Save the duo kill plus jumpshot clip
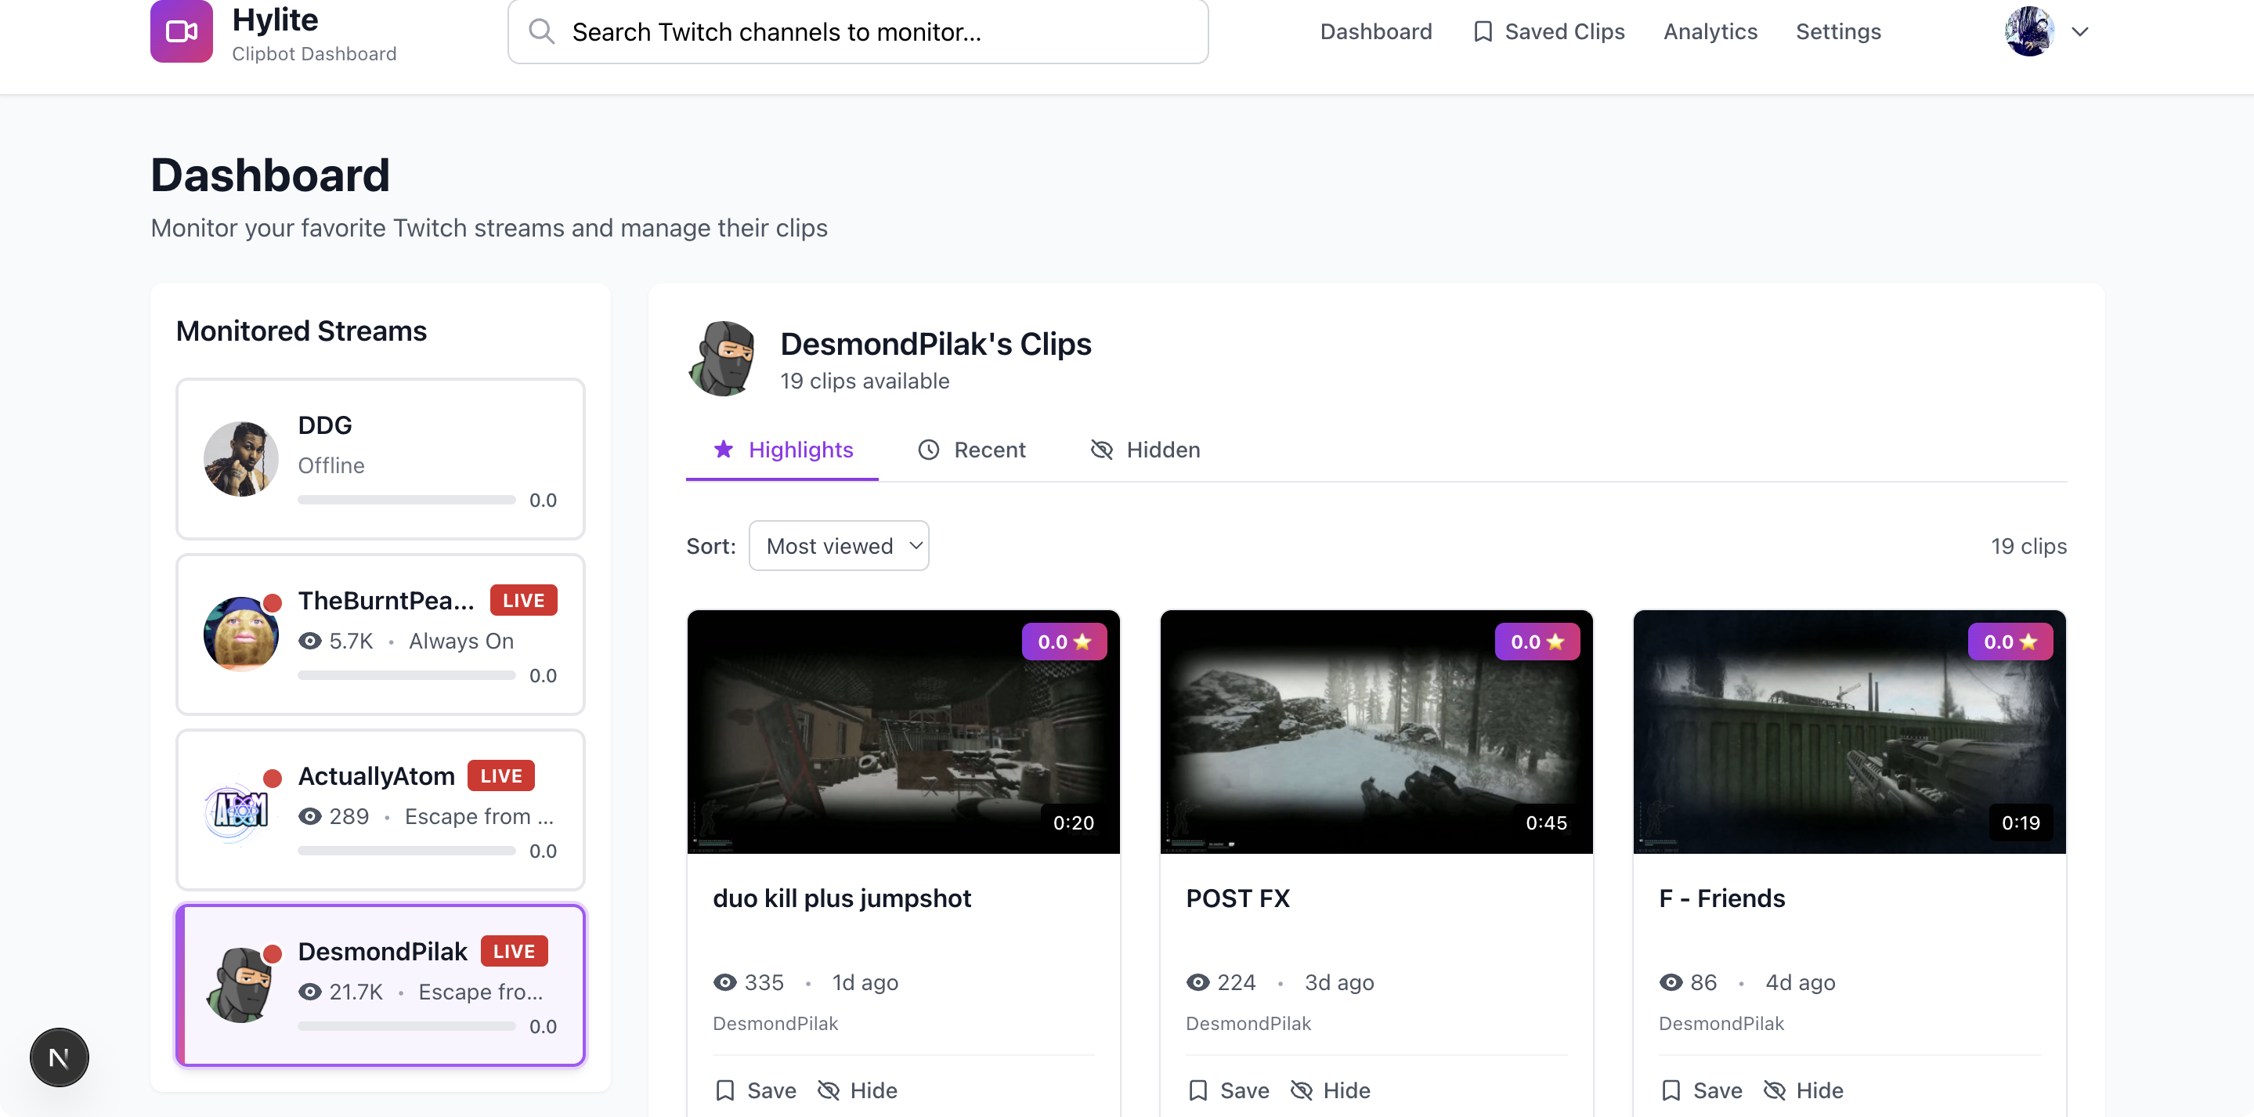This screenshot has width=2254, height=1117. [756, 1090]
